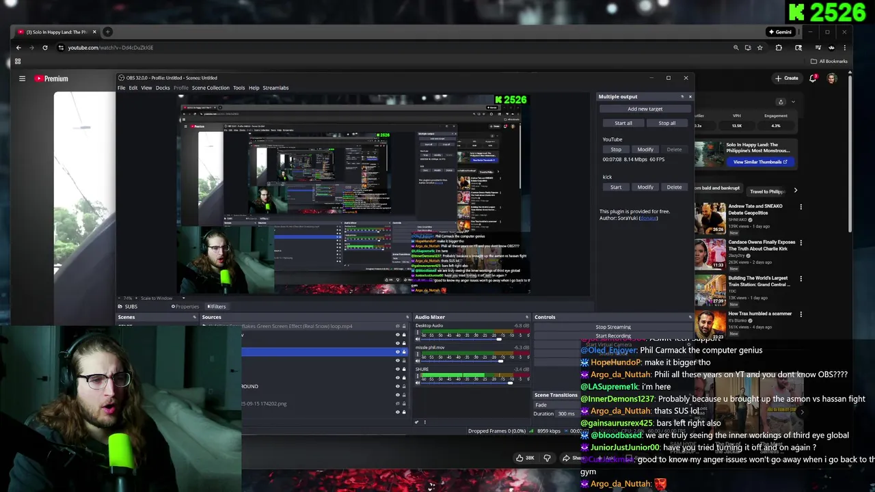Click Stop Streaming in Controls
Screen dimensions: 875x492
[613, 327]
